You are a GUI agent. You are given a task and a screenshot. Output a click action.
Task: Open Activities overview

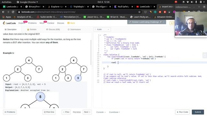click(x=6, y=2)
